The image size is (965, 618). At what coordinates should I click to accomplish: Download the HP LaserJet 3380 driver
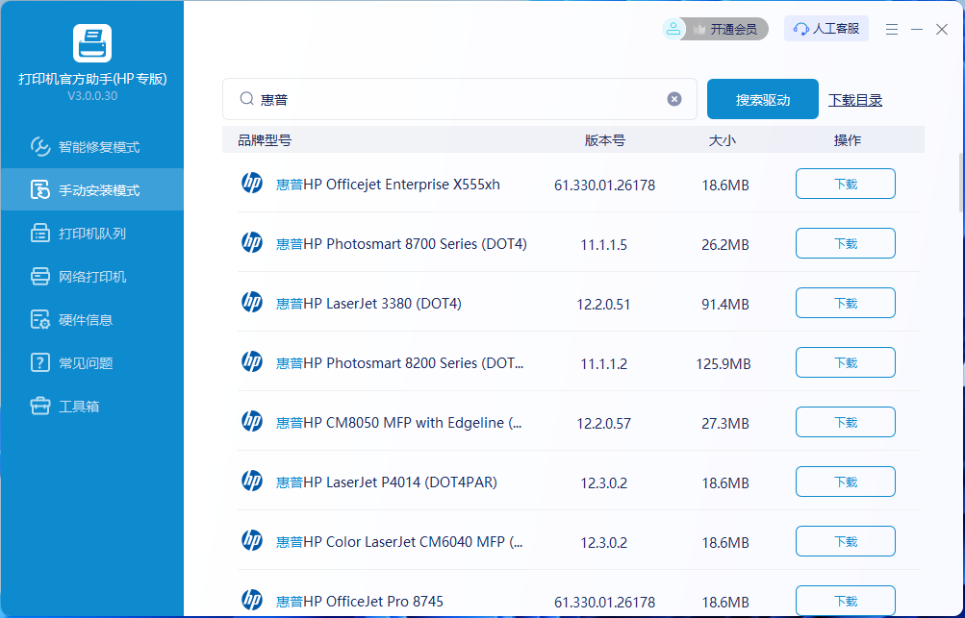pyautogui.click(x=845, y=304)
